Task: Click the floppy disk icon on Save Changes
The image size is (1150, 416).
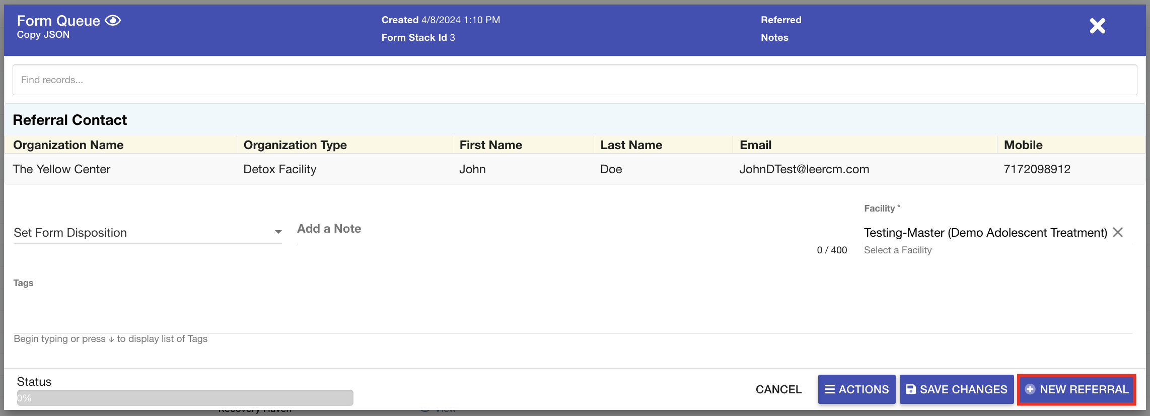Action: (911, 389)
